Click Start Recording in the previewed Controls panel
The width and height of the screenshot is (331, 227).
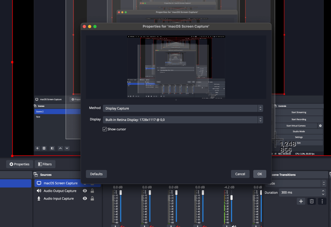coord(299,119)
